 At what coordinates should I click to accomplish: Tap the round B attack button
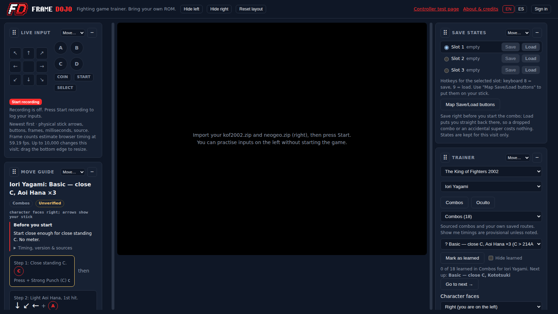point(77,48)
